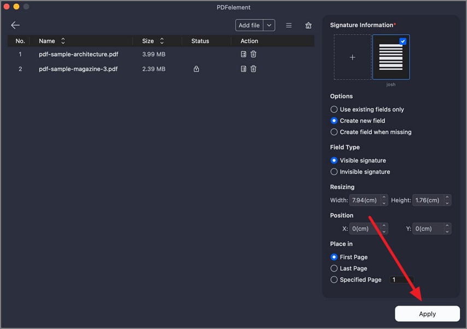The image size is (467, 329).
Task: Click the Specified Page number field
Action: [x=401, y=280]
